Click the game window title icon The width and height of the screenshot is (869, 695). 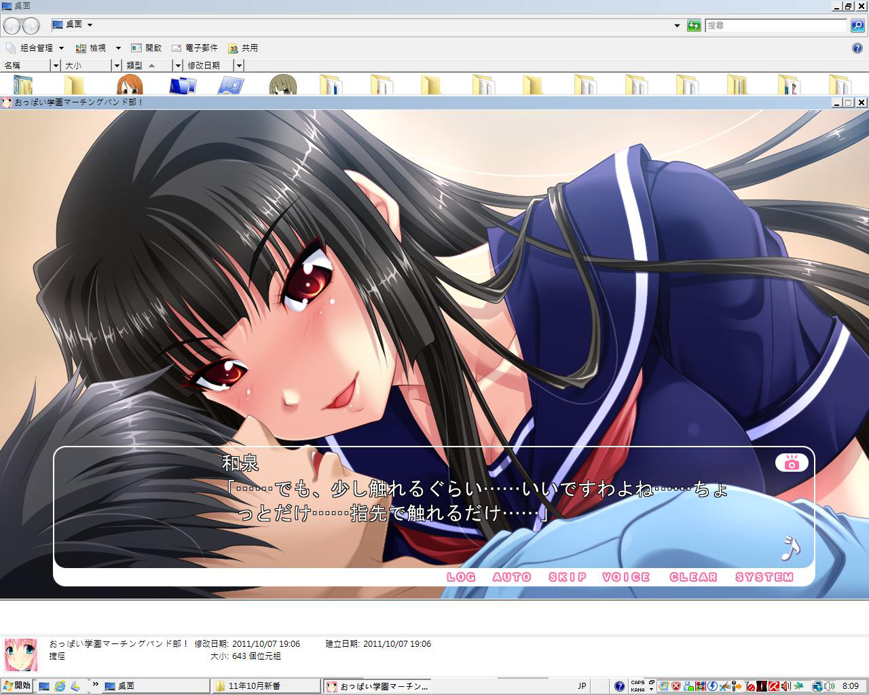coord(7,102)
